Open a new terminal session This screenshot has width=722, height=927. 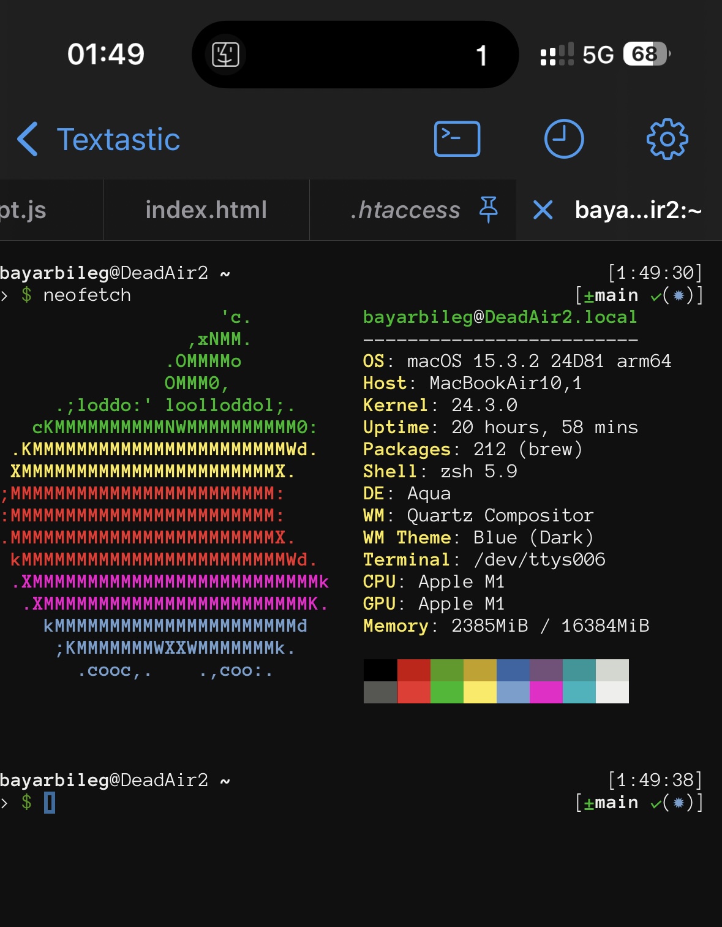tap(456, 139)
